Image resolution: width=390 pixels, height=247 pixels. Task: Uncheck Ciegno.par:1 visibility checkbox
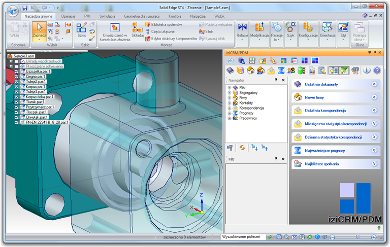coord(16,77)
